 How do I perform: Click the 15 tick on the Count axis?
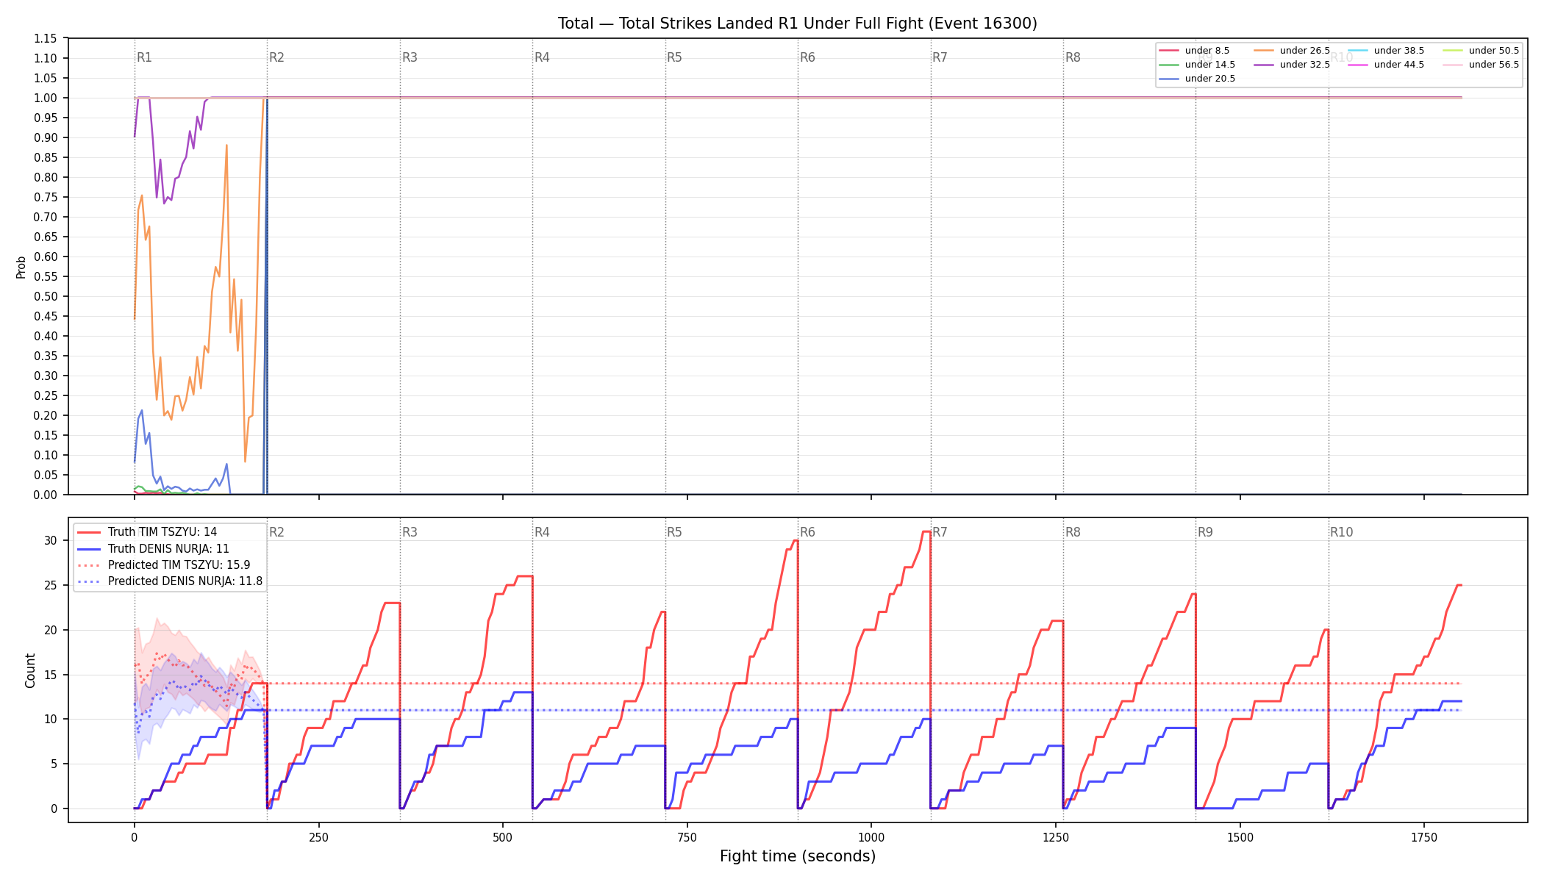(50, 675)
